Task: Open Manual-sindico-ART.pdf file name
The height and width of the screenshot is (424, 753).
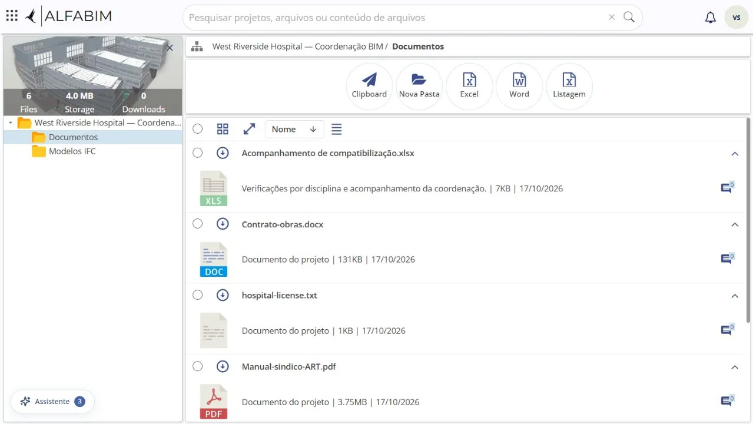Action: point(289,366)
